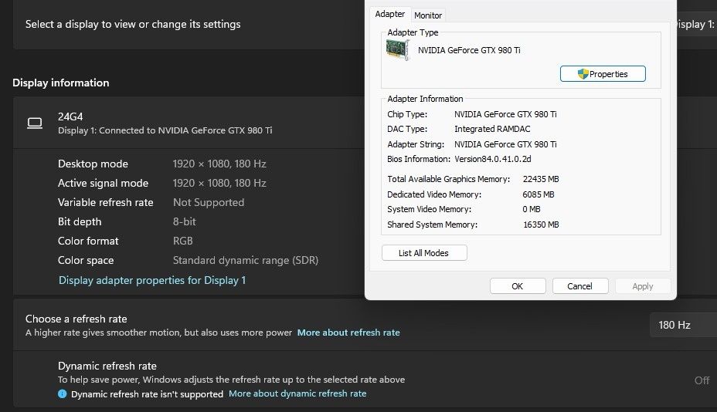Click Total Available Graphics Memory 22435 MB
Screen dimensions: 717x412
point(541,179)
